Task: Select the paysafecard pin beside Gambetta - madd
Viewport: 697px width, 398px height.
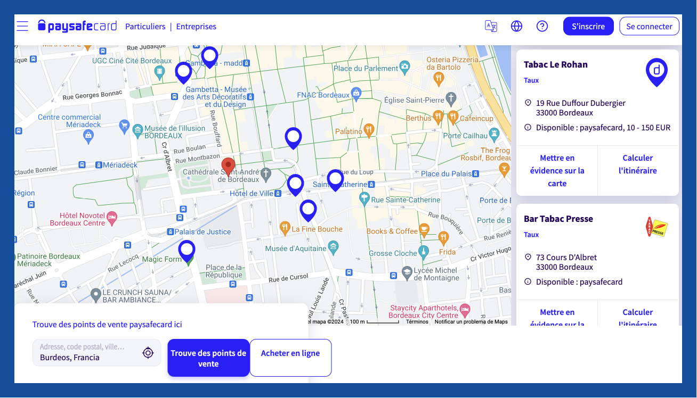Action: pyautogui.click(x=209, y=57)
